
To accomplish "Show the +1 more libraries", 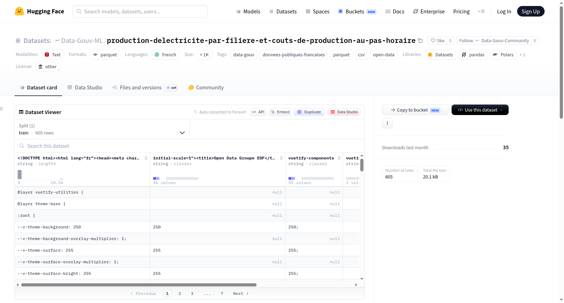I will 522,55.
